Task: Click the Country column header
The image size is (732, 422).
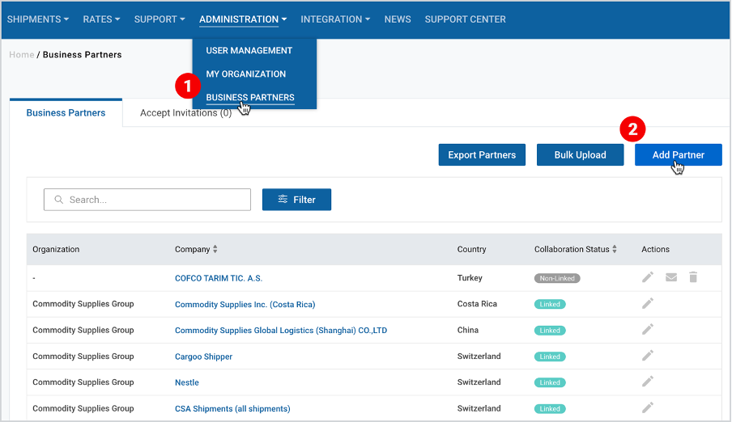Action: point(471,249)
